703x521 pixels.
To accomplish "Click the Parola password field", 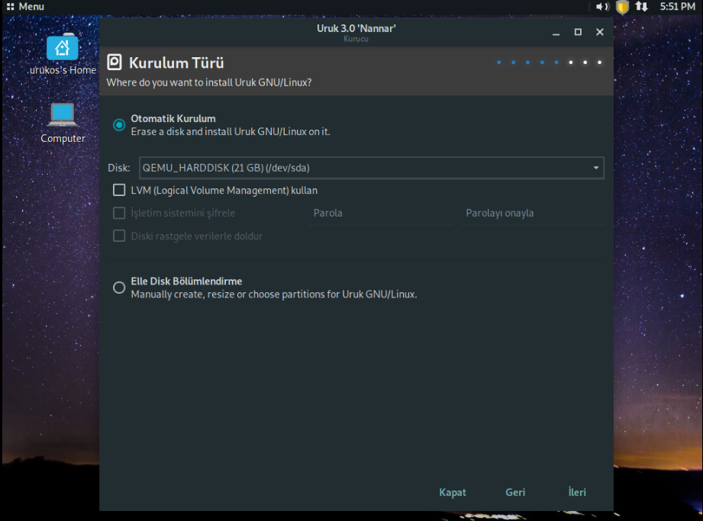I will pyautogui.click(x=381, y=214).
